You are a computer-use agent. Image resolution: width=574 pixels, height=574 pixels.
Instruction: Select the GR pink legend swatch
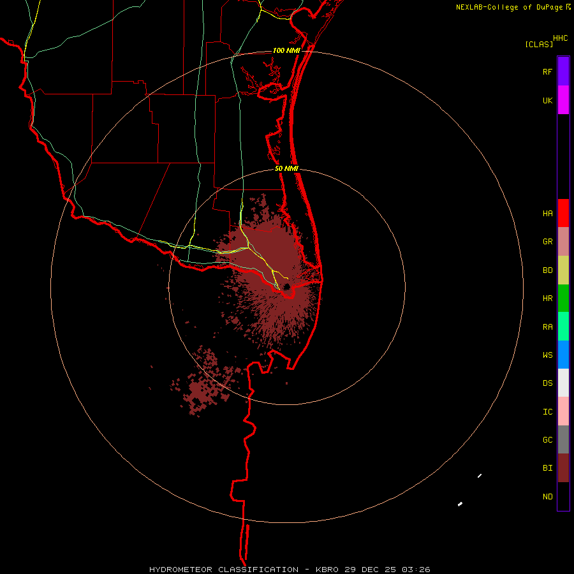point(563,242)
